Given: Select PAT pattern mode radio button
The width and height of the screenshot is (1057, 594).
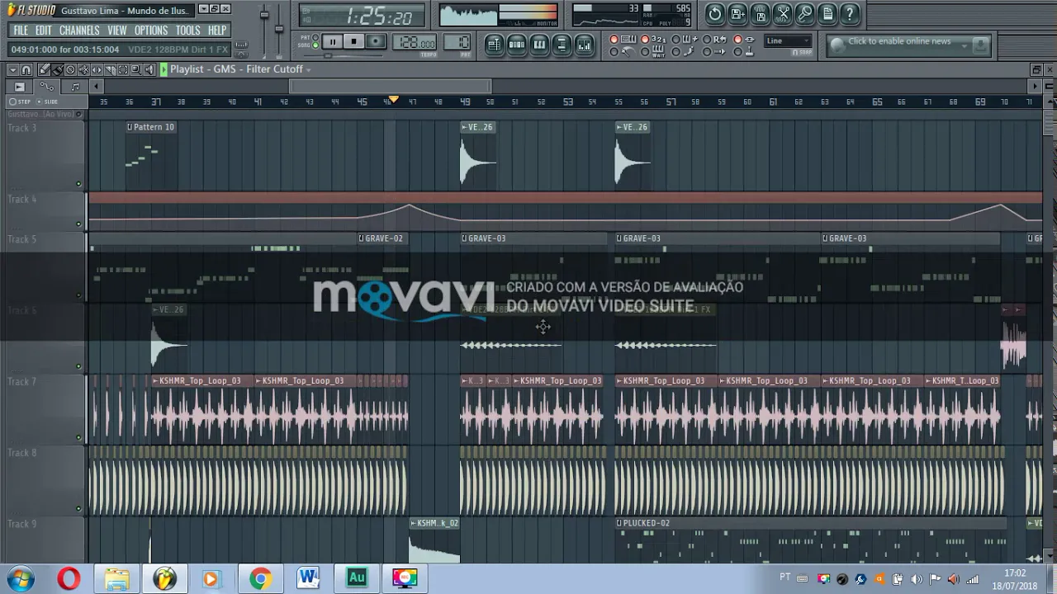Looking at the screenshot, I should 315,37.
